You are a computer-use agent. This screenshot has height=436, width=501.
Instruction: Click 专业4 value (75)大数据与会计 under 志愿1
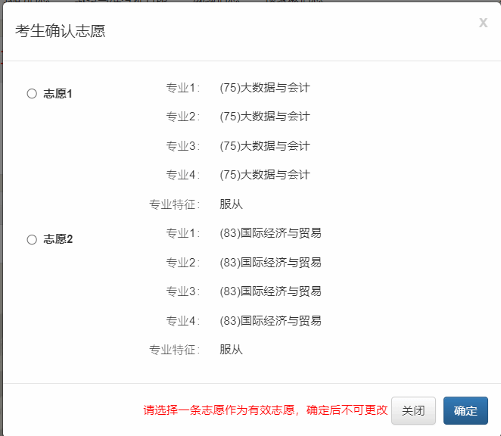tap(264, 175)
